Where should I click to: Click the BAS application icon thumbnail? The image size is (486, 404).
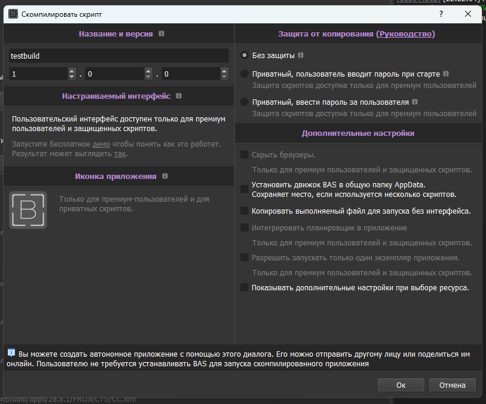point(28,209)
